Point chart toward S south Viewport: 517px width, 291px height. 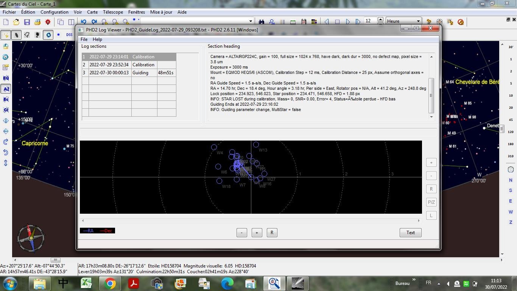coord(511,191)
